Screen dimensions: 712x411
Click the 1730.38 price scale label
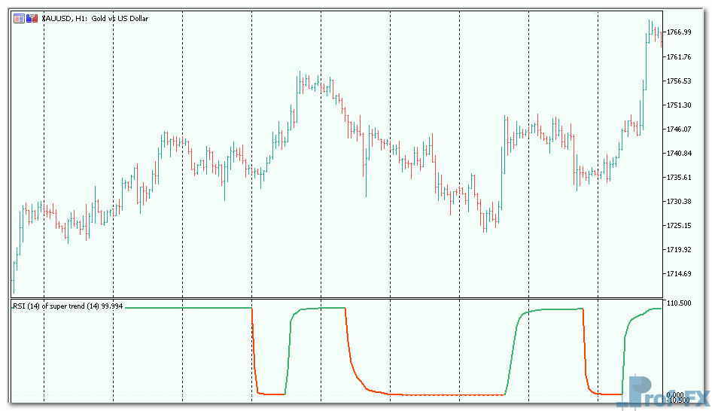(x=679, y=201)
